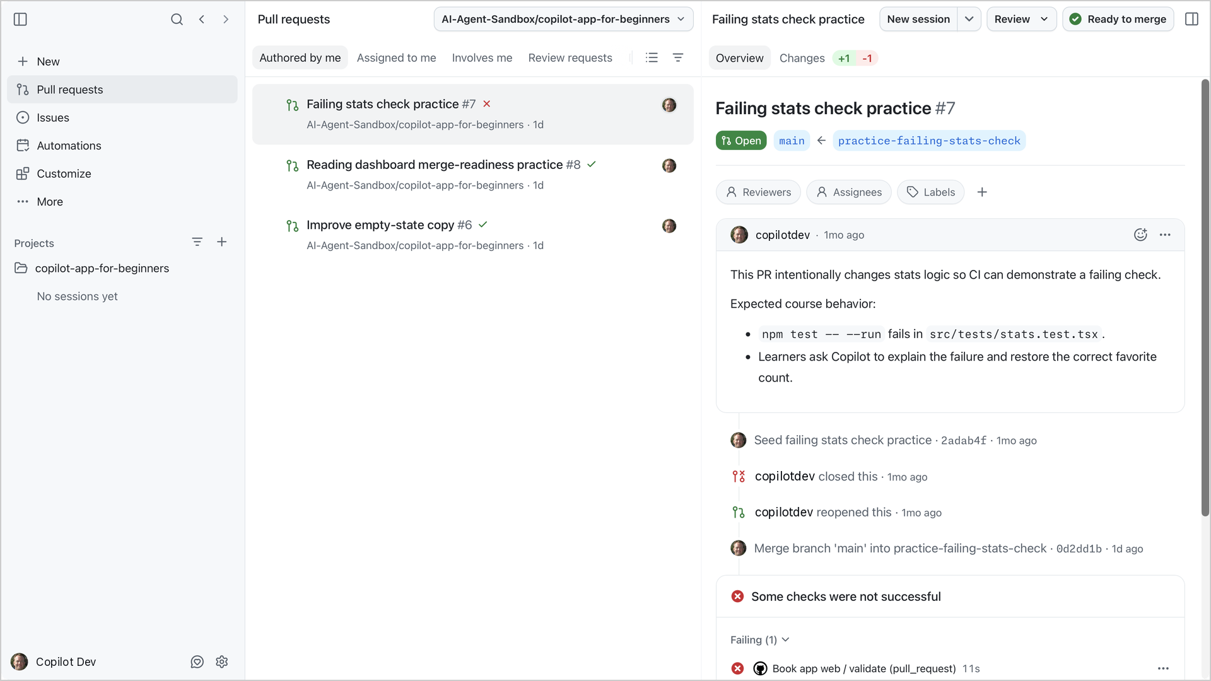Click passing check mark on PR #6
1211x681 pixels.
(x=483, y=225)
